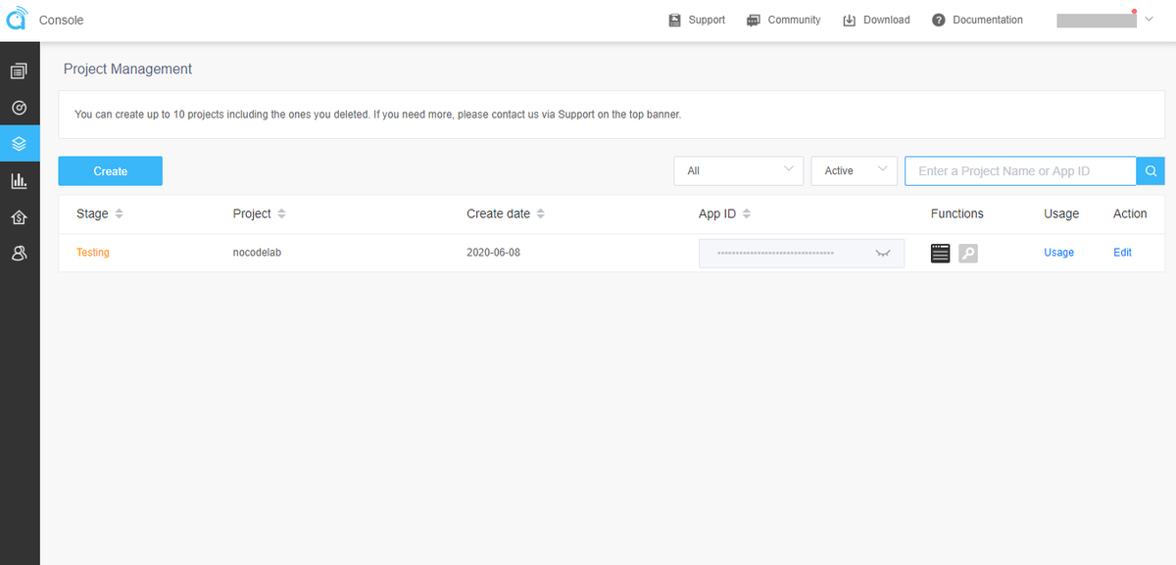The height and width of the screenshot is (565, 1176).
Task: Open the sidebar gauge dashboard icon
Action: 19,108
